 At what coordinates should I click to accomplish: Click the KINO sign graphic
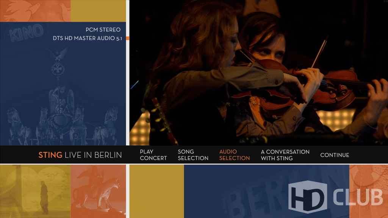(26, 34)
